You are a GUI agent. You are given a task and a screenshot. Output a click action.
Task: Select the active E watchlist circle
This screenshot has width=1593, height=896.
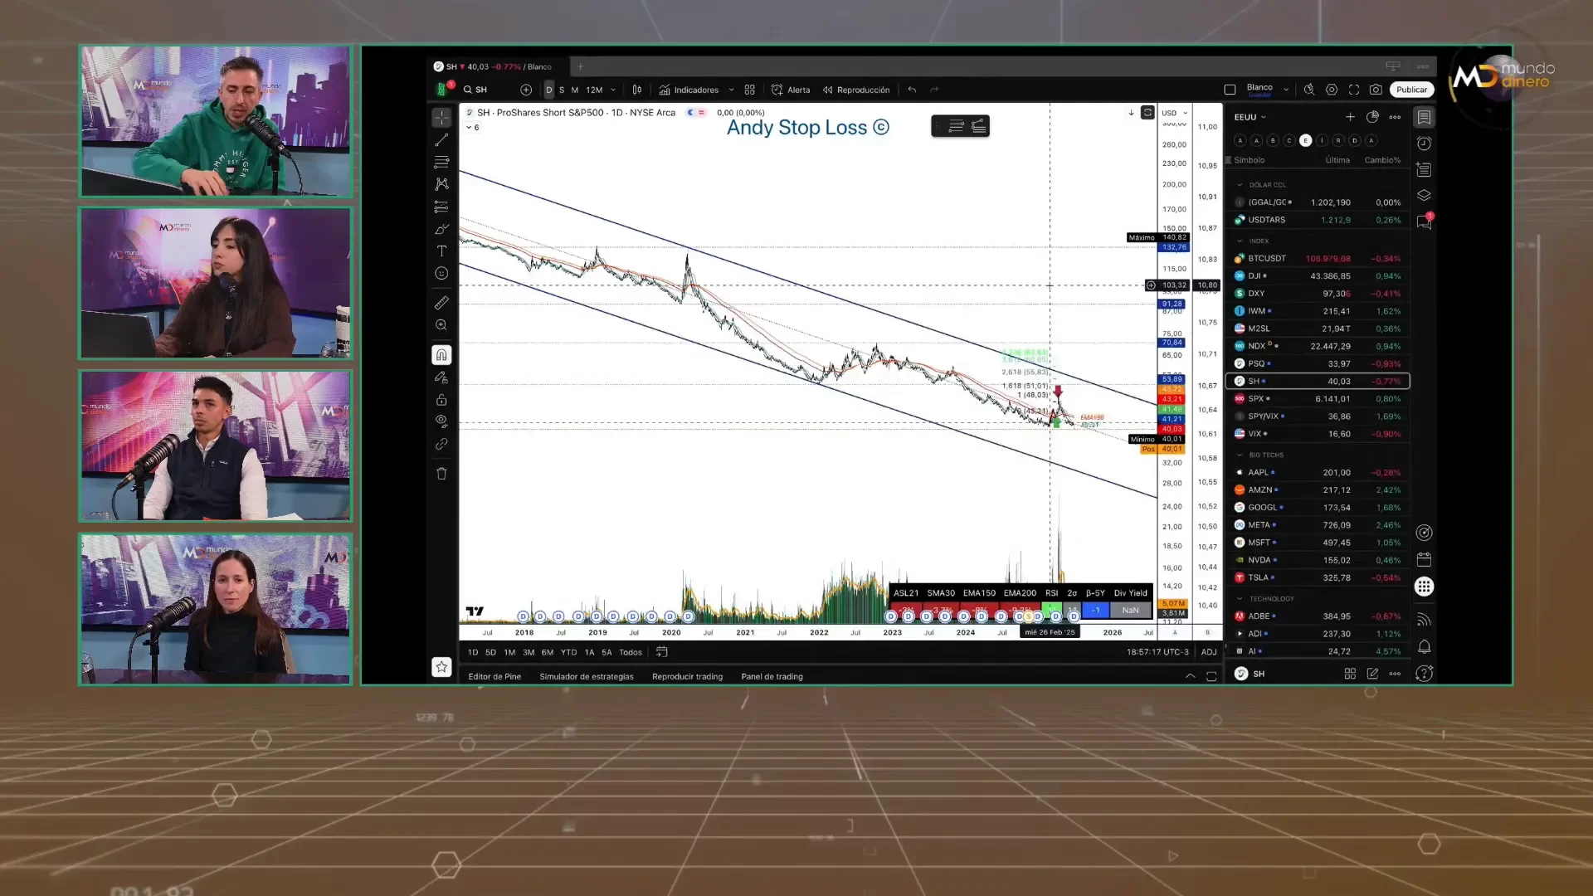(x=1305, y=140)
